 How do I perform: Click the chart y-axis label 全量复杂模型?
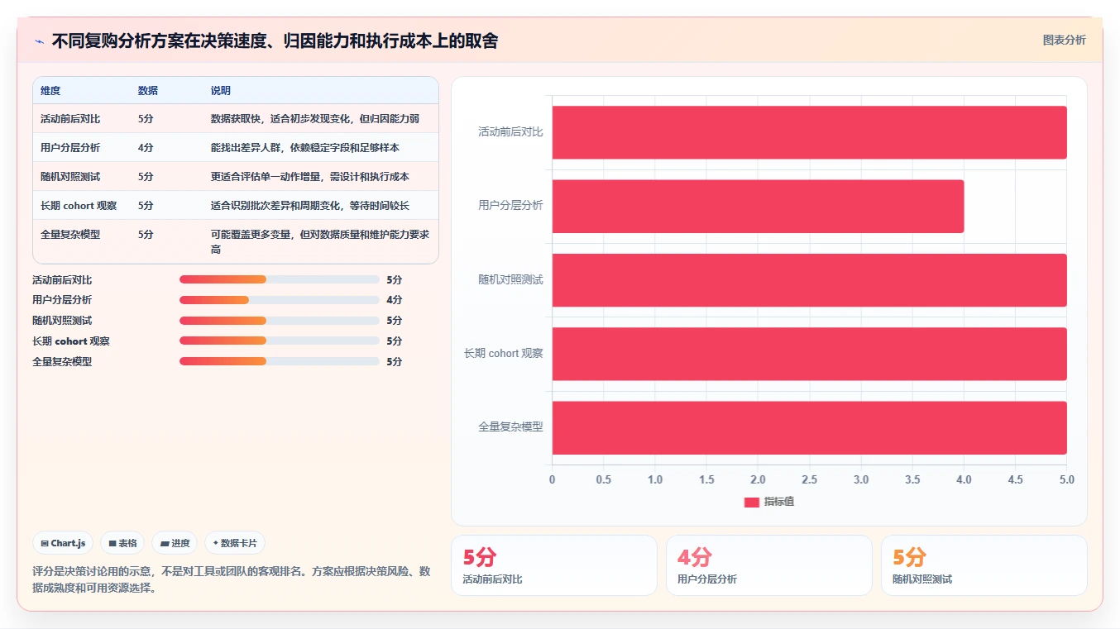510,426
